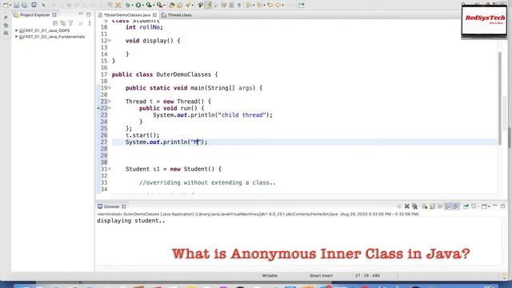Select the Console tab
512x288 pixels.
tap(111, 206)
